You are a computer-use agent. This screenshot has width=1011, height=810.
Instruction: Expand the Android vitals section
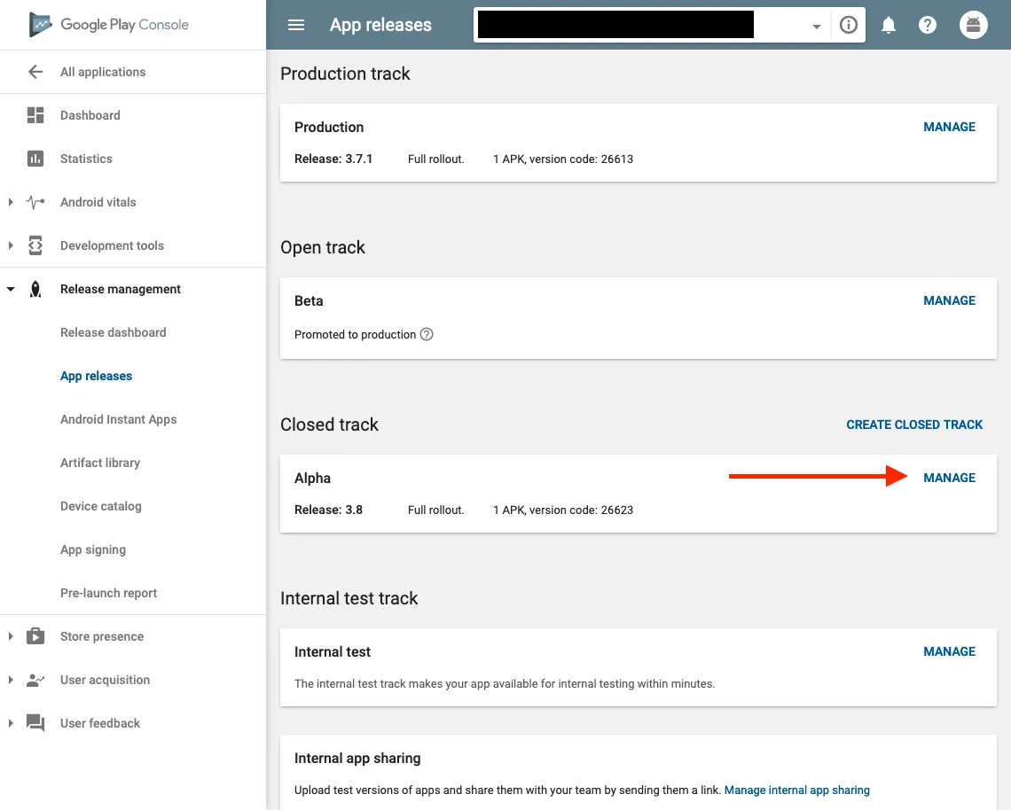coord(11,202)
